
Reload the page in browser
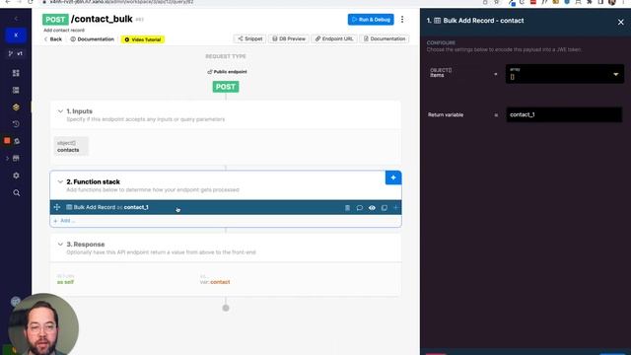pos(31,2)
